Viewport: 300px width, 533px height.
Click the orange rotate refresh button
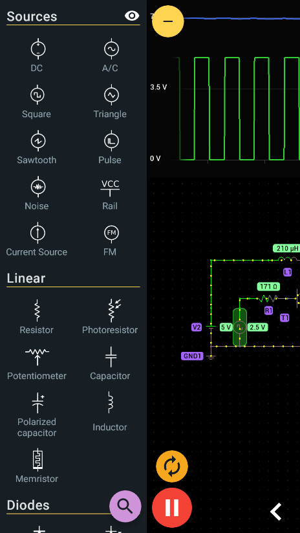(172, 466)
